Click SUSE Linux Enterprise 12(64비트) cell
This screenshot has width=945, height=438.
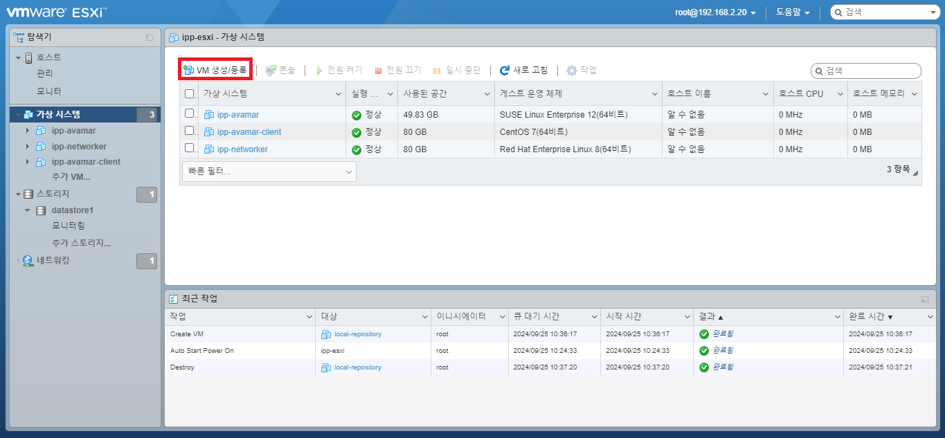tap(564, 115)
